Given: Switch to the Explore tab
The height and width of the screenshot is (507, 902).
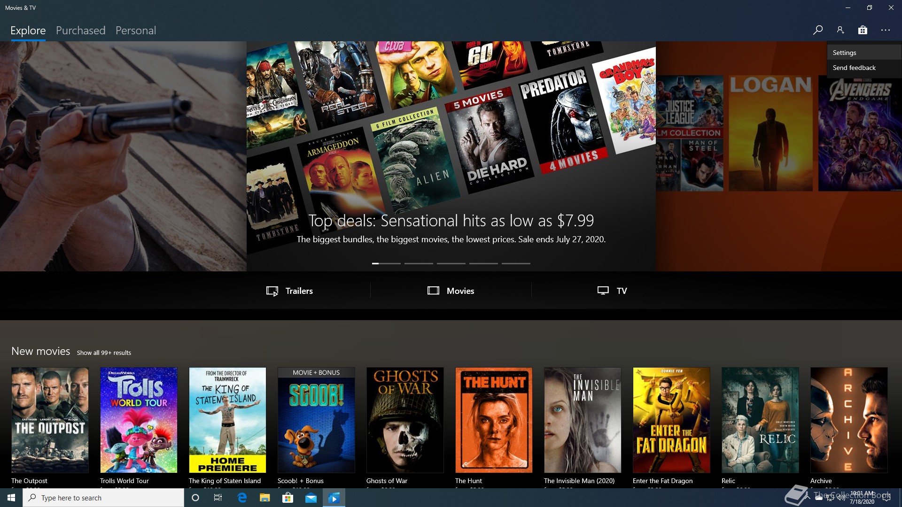Looking at the screenshot, I should (28, 31).
